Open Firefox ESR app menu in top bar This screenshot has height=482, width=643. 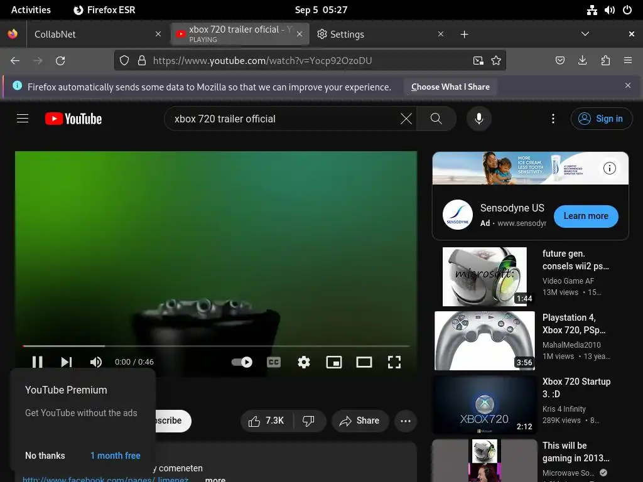click(x=104, y=10)
